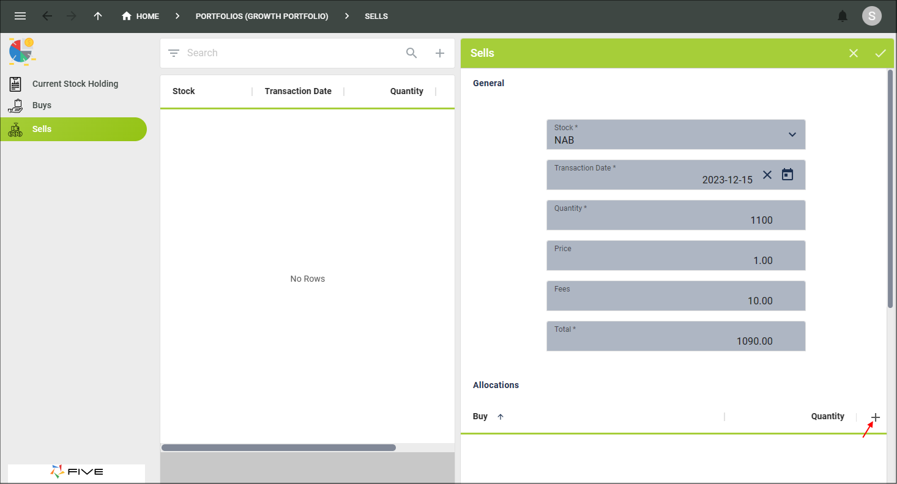This screenshot has height=484, width=897.
Task: Click the SELLS breadcrumb
Action: tap(376, 16)
